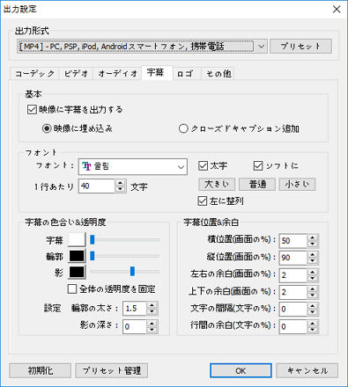Image resolution: width=348 pixels, height=387 pixels.
Task: Open the ロゴ tab
Action: click(186, 73)
